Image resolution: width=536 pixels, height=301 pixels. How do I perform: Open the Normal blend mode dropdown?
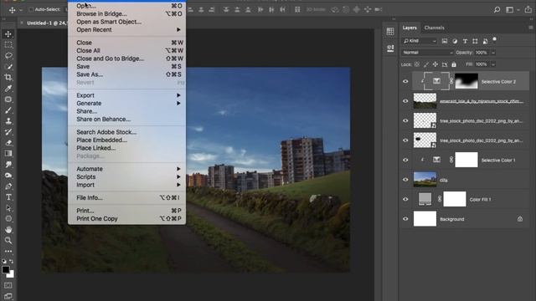(428, 53)
